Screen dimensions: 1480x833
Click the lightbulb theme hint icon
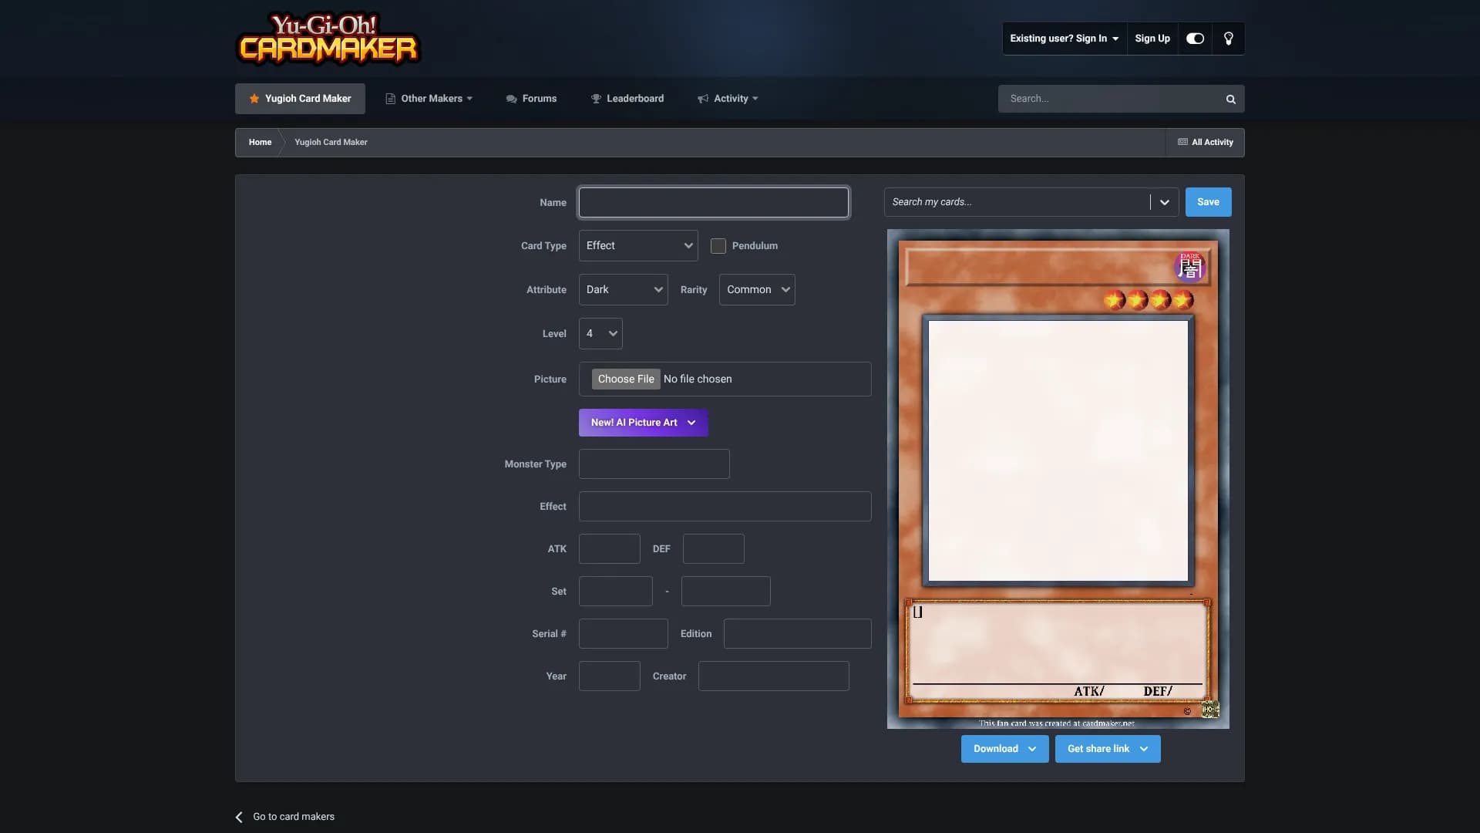click(x=1228, y=39)
